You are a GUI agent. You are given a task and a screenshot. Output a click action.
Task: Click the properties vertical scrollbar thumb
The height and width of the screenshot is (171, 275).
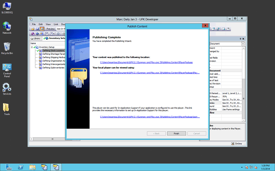(244, 99)
